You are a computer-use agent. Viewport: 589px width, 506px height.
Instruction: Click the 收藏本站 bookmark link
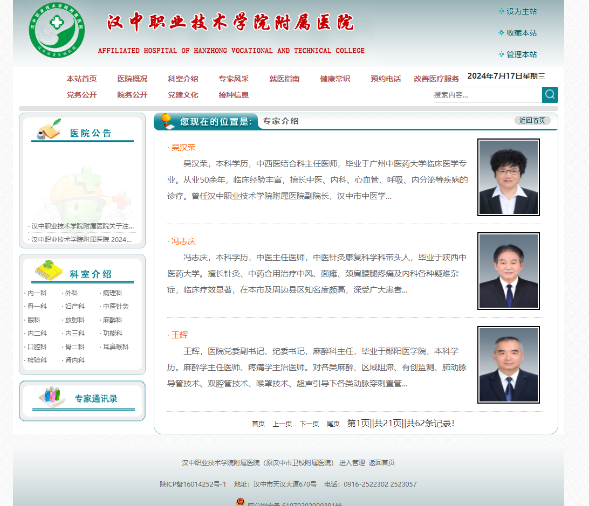coord(522,33)
